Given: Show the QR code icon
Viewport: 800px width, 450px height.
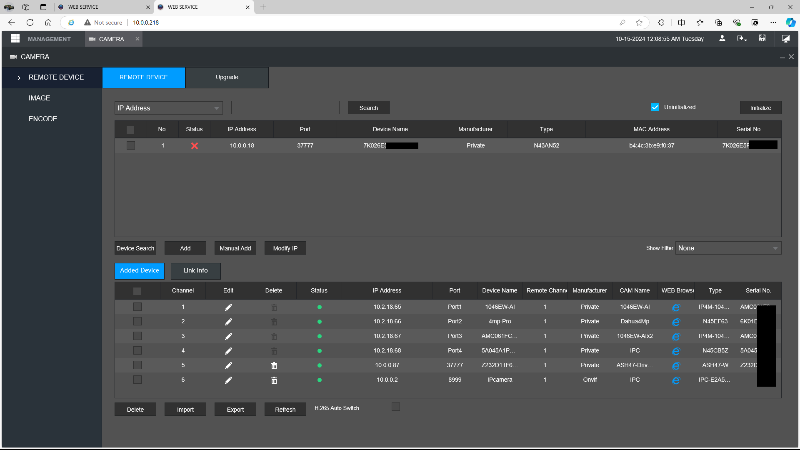Looking at the screenshot, I should (762, 38).
